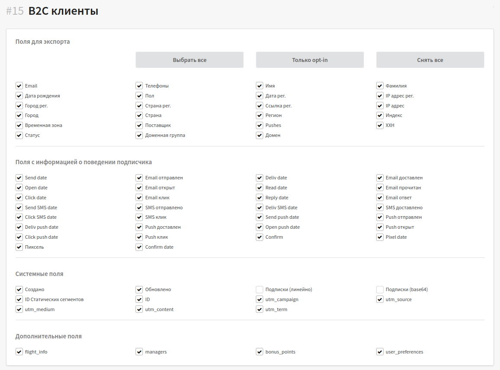Click the 'Снять все' button
The image size is (500, 370).
click(430, 60)
